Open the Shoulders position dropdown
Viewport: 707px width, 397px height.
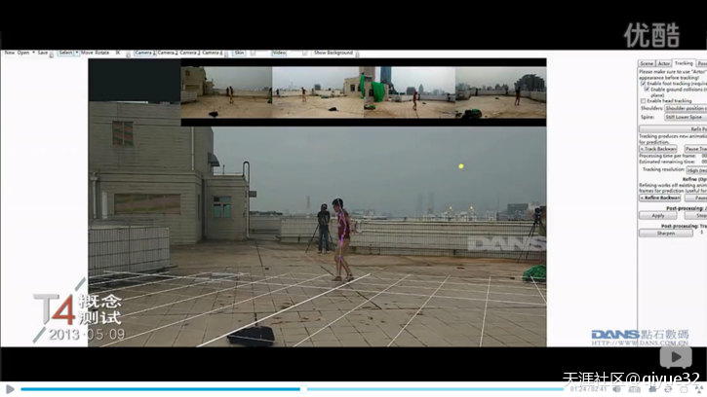point(686,108)
